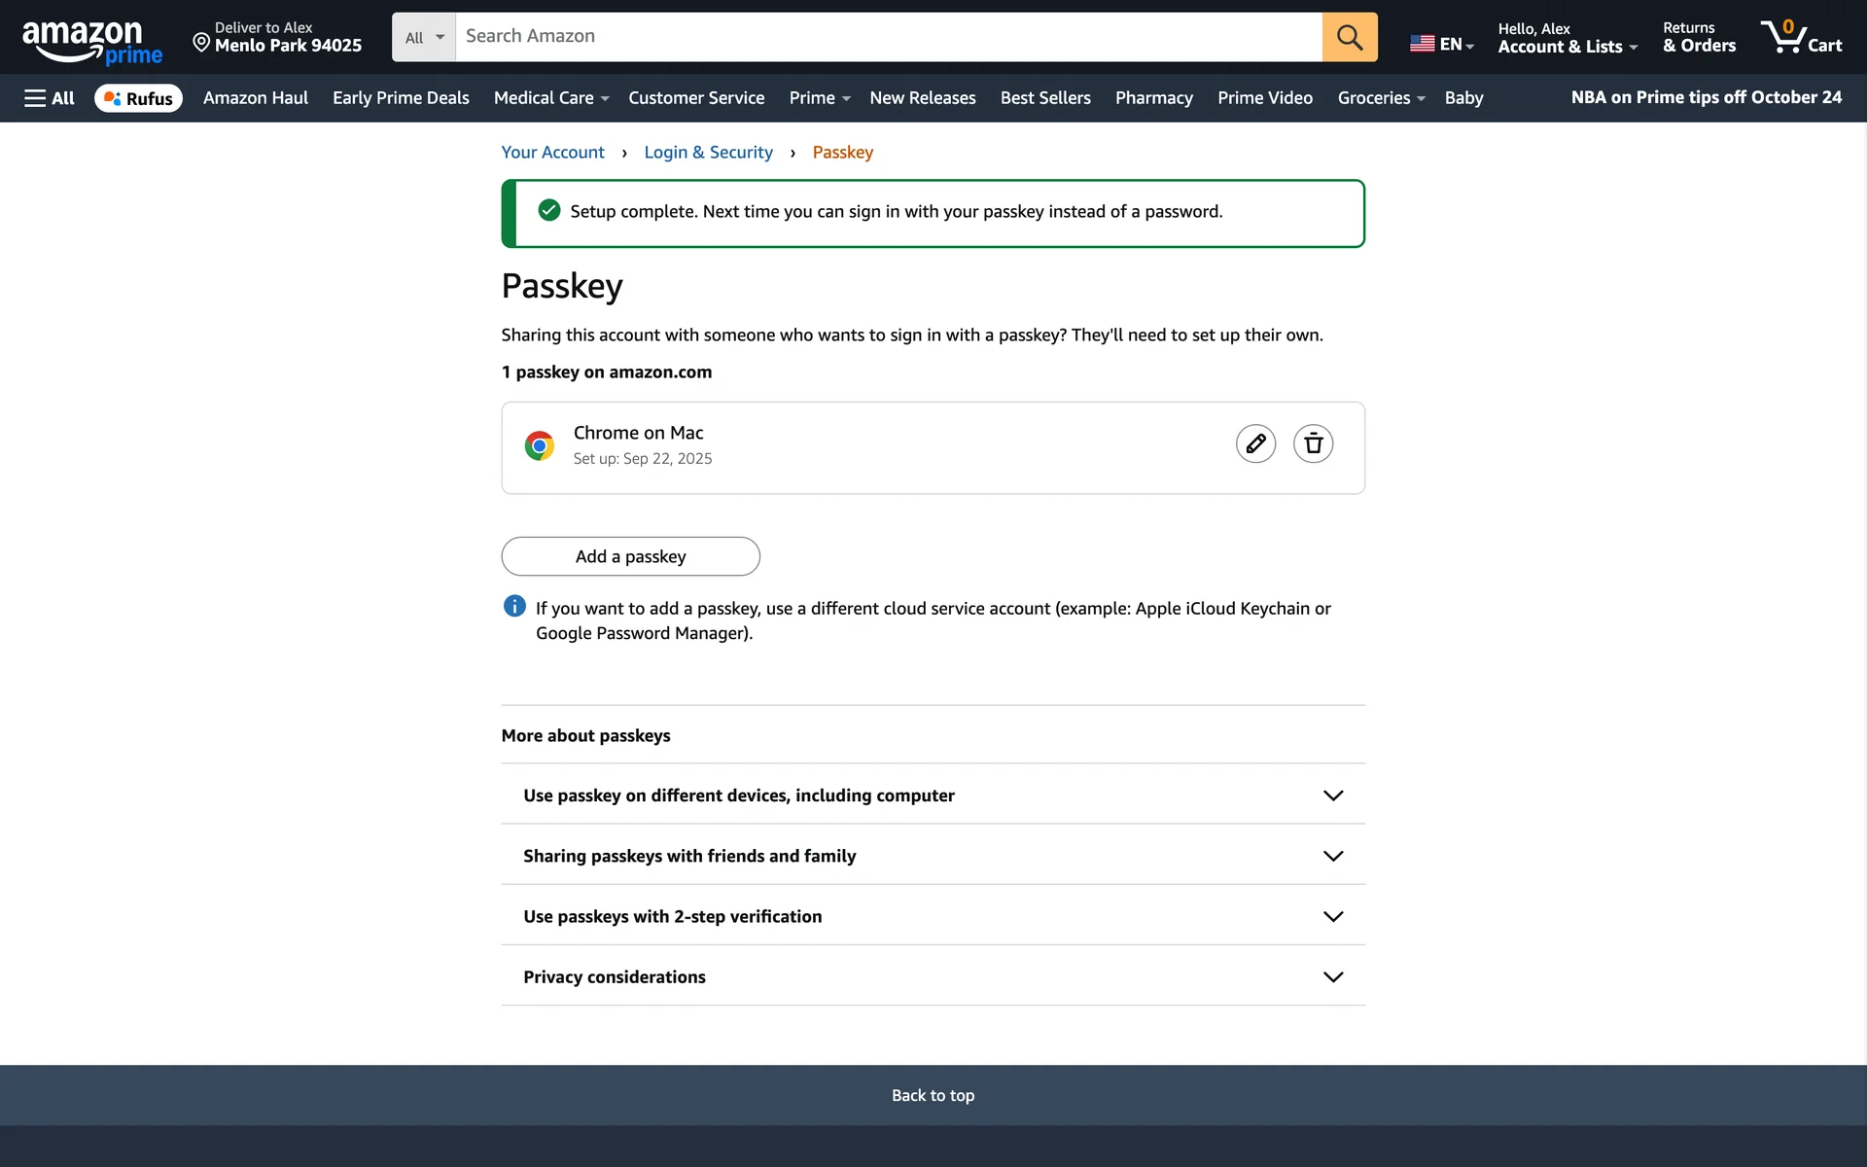Go to Best Sellers in navigation bar

point(1044,98)
